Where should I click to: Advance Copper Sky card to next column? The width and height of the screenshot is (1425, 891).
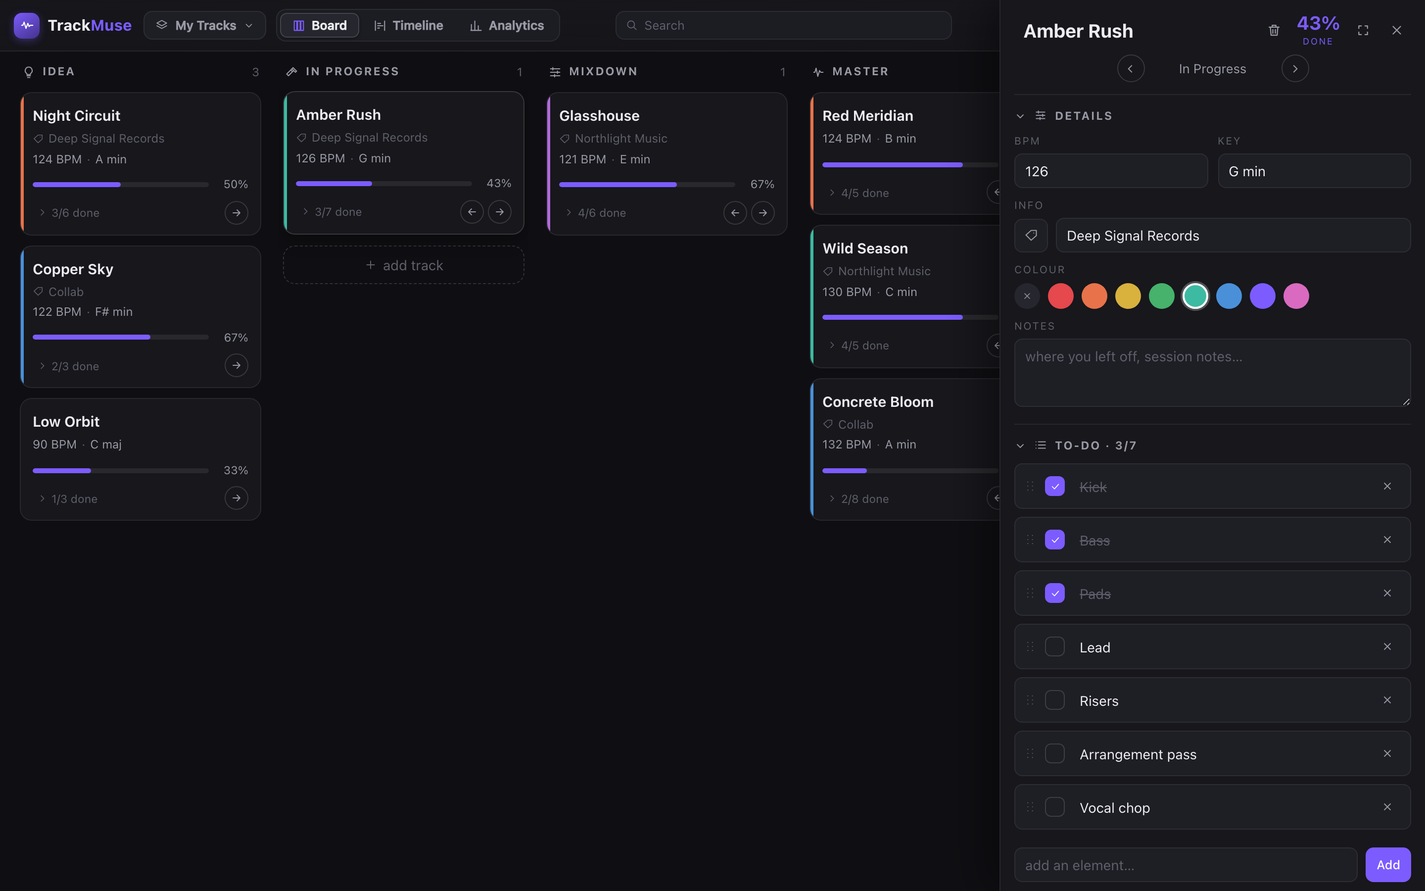(236, 365)
